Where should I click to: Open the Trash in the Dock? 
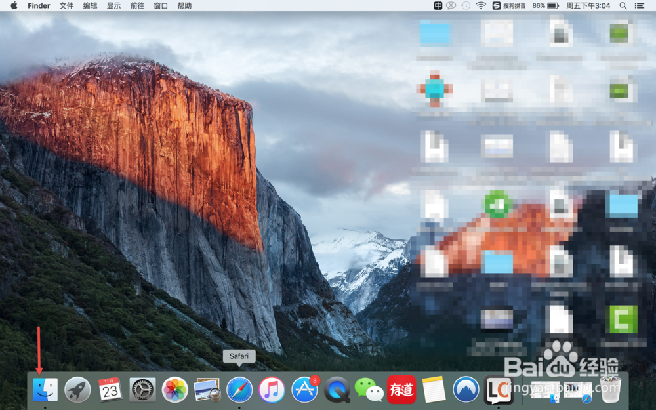pos(610,390)
